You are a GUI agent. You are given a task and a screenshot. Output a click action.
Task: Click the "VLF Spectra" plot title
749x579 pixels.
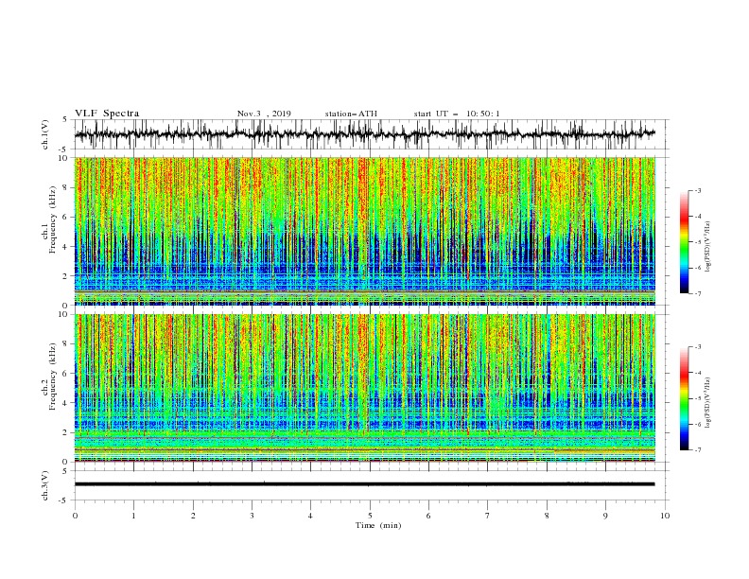coord(107,114)
